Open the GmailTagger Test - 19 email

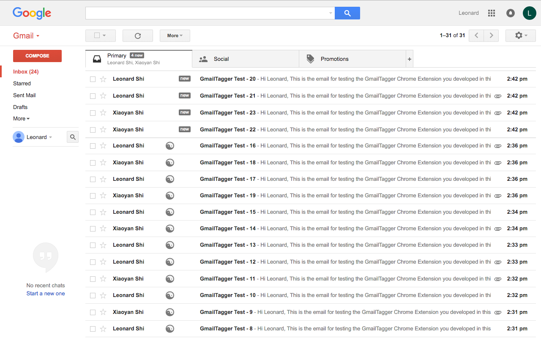click(x=310, y=196)
